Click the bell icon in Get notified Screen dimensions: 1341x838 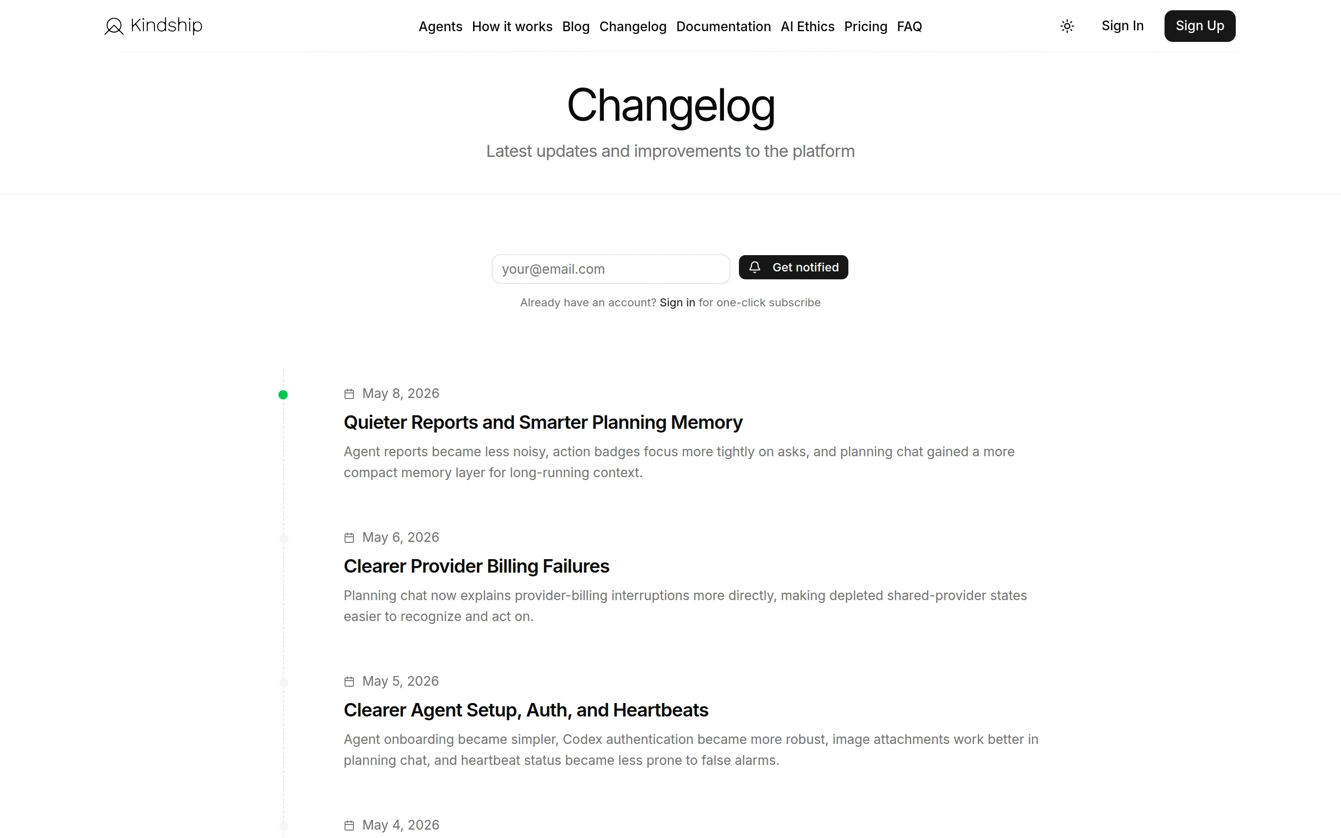point(754,267)
